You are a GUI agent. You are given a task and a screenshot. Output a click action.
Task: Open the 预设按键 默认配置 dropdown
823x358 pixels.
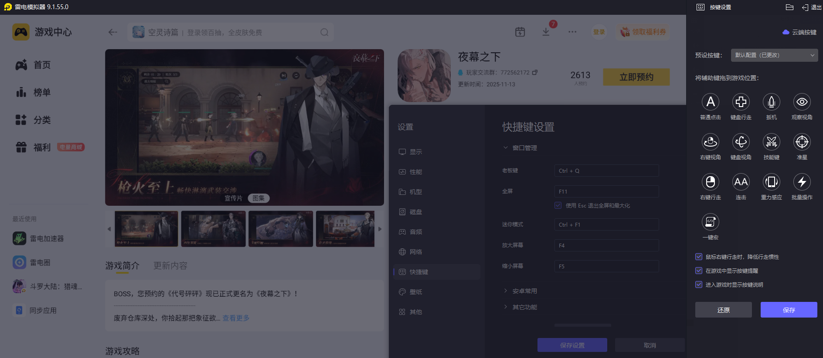point(774,55)
